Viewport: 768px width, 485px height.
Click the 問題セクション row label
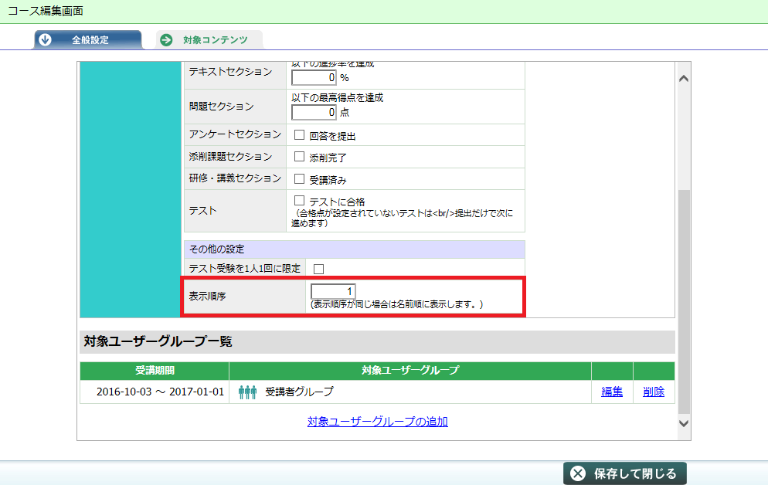[222, 107]
